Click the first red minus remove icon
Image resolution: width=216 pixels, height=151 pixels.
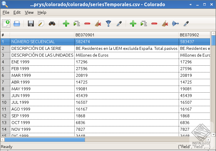[x=87, y=23]
